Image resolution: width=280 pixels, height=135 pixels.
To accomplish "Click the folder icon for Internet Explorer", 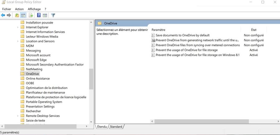I will coord(22,27).
